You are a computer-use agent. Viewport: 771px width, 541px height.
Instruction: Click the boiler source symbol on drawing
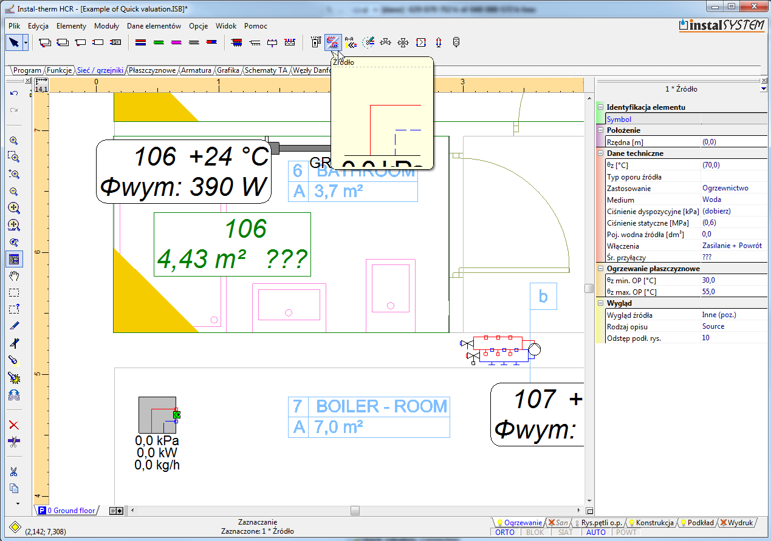pos(157,415)
